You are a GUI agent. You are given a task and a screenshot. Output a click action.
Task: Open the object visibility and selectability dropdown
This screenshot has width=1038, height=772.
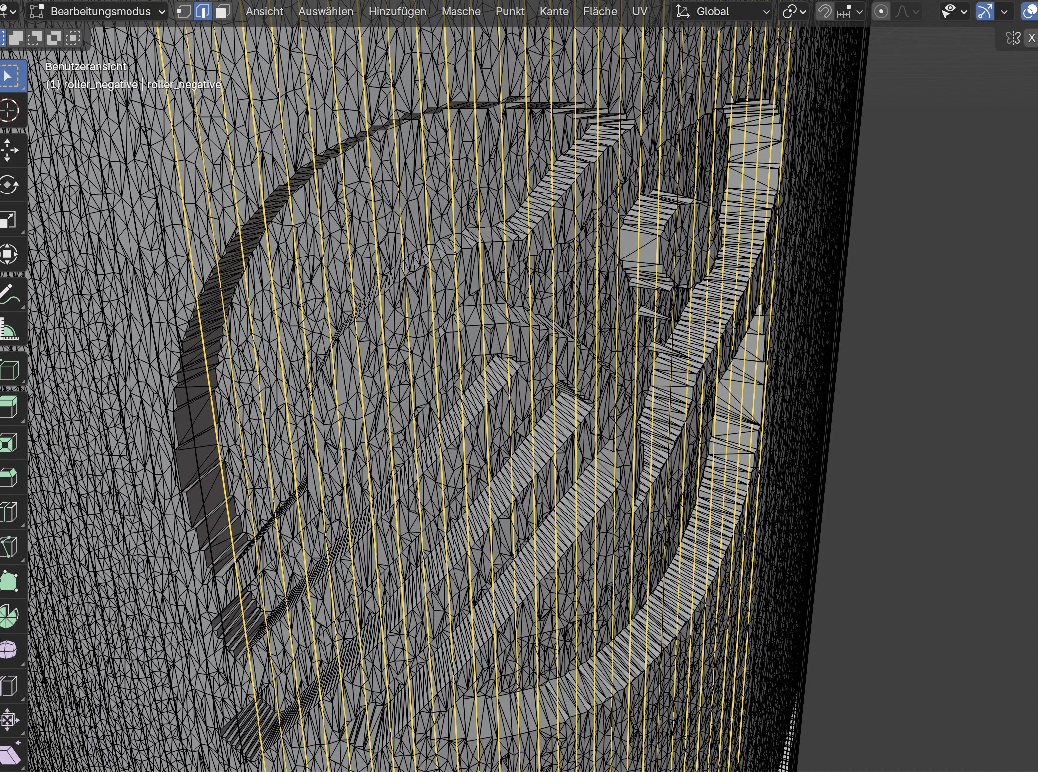(954, 11)
